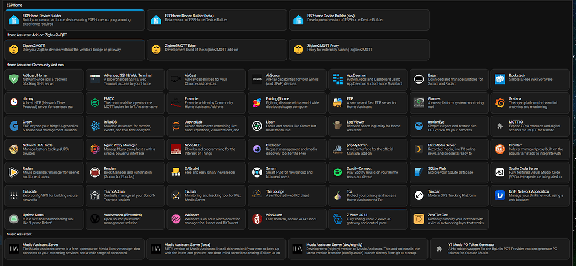The width and height of the screenshot is (576, 266).
Task: Click the Node-RED red icon
Action: [x=176, y=149]
